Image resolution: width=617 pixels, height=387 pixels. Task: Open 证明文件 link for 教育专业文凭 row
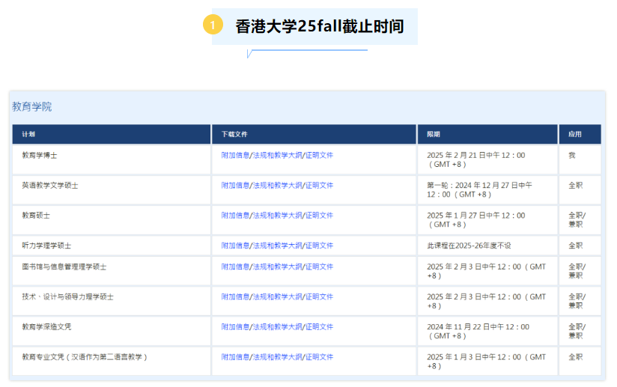(x=319, y=357)
